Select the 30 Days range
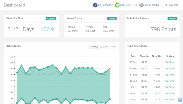The image size is (183, 104). (94, 47)
